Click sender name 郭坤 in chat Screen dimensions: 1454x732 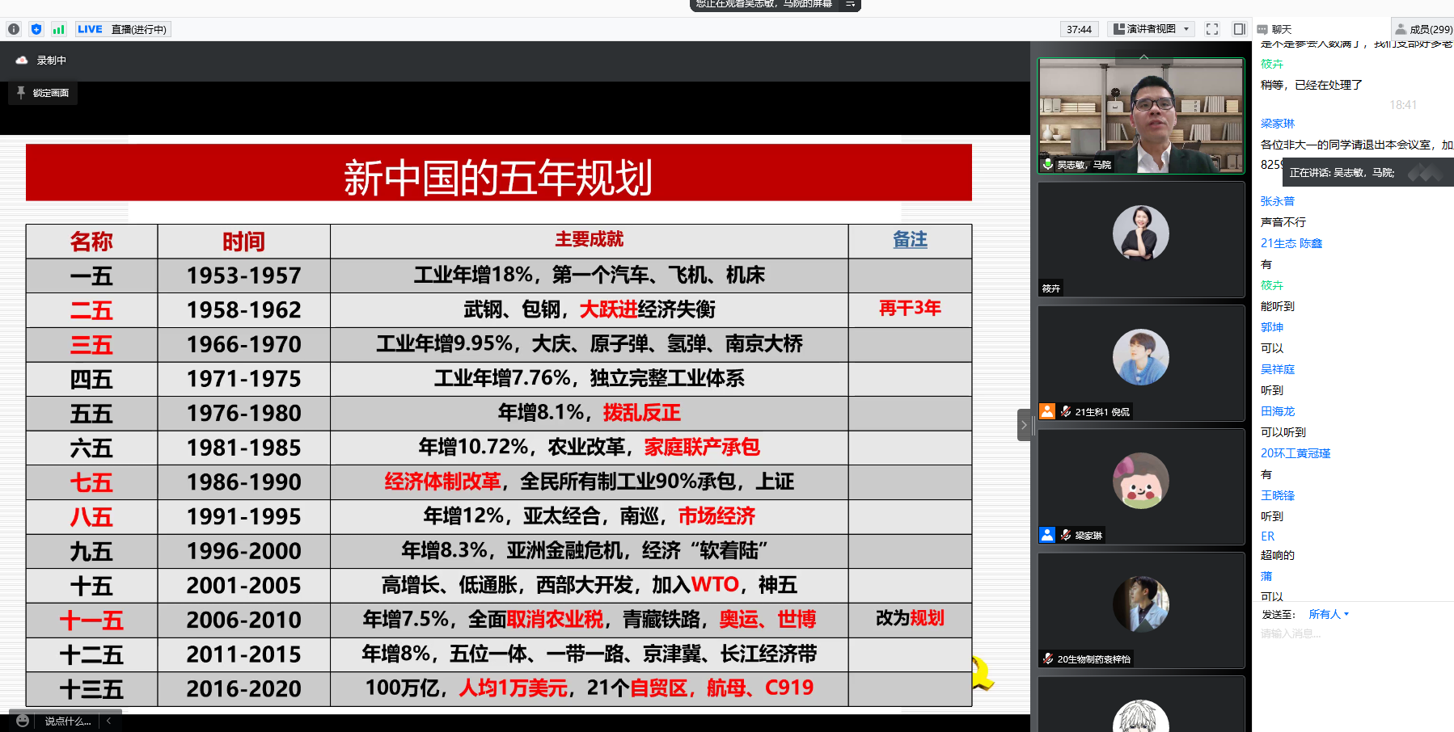click(1272, 327)
